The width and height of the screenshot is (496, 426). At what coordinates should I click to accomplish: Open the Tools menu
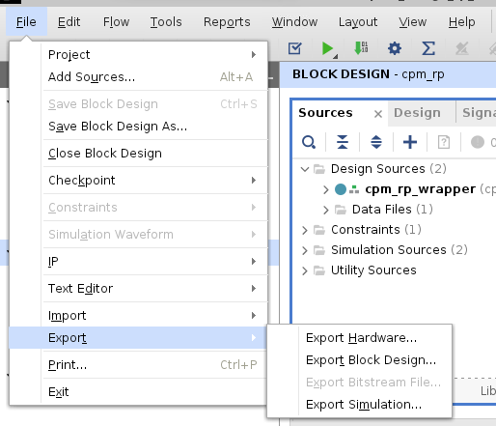pos(166,22)
